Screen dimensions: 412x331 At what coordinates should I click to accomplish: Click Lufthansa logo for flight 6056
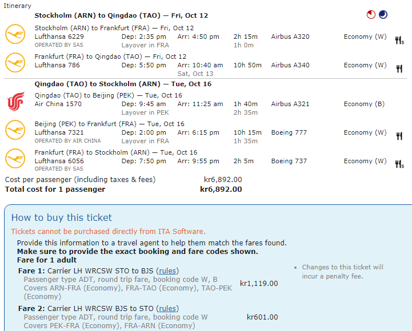pos(15,158)
